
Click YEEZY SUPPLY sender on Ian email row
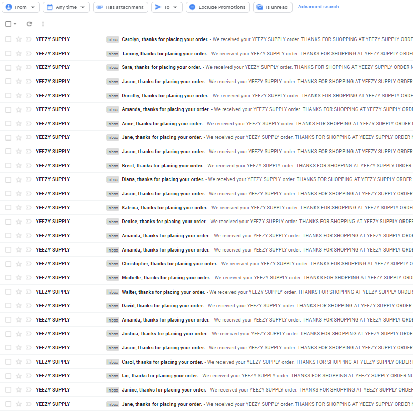click(x=53, y=376)
